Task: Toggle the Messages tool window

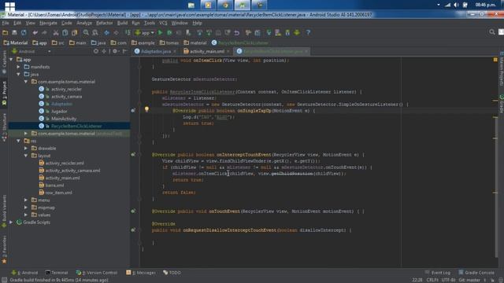Action: (141, 273)
